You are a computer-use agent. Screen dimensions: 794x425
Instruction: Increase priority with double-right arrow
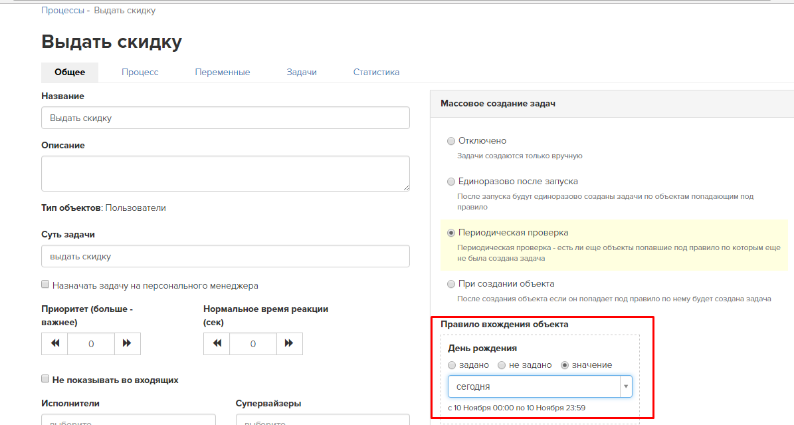[x=127, y=344]
